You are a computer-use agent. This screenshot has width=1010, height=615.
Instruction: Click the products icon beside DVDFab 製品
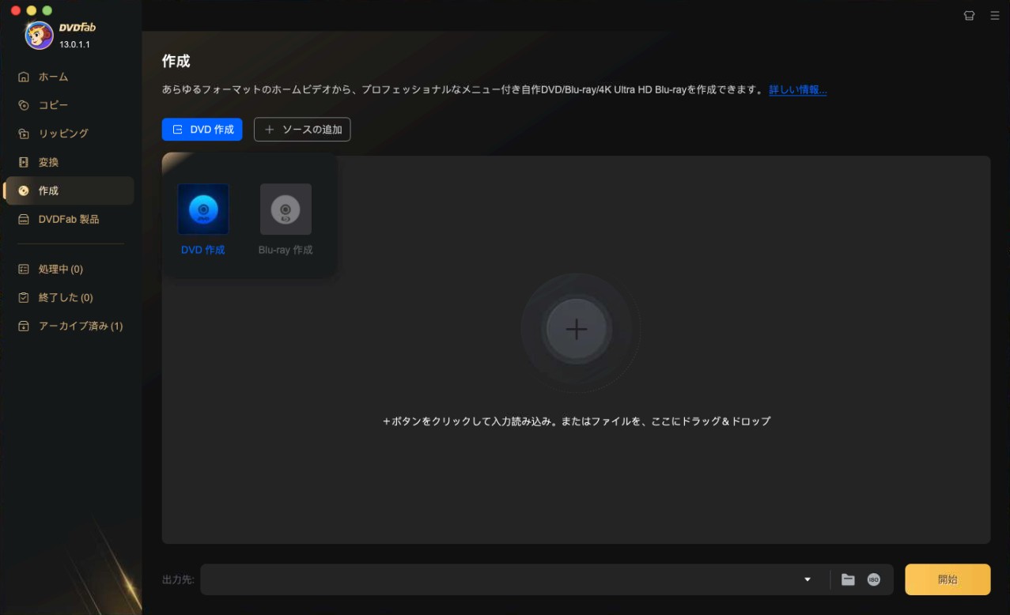point(24,219)
